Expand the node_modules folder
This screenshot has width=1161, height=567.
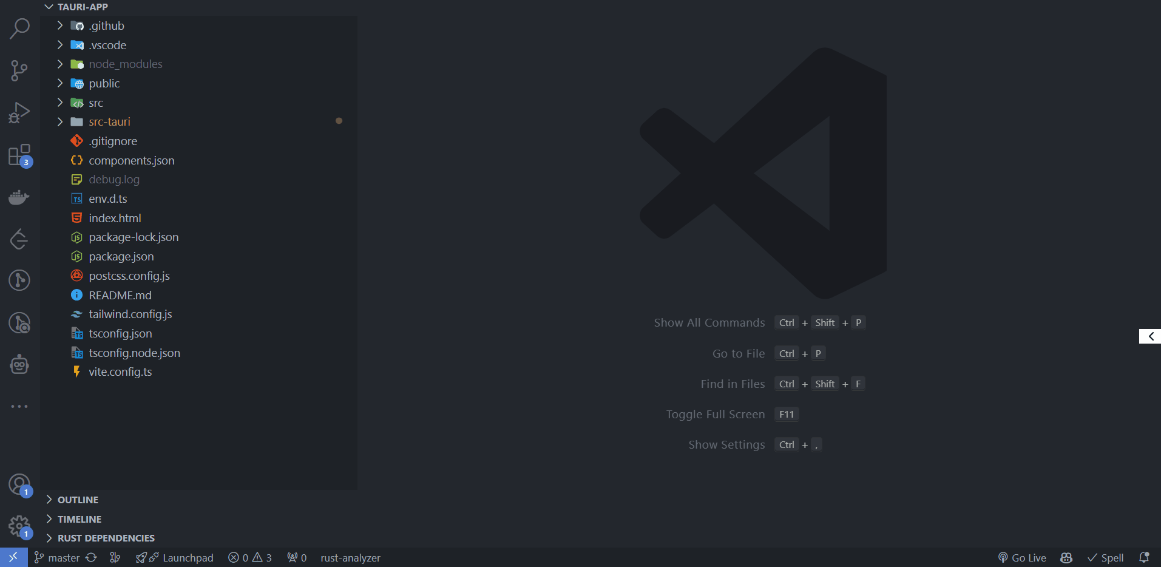pyautogui.click(x=198, y=64)
